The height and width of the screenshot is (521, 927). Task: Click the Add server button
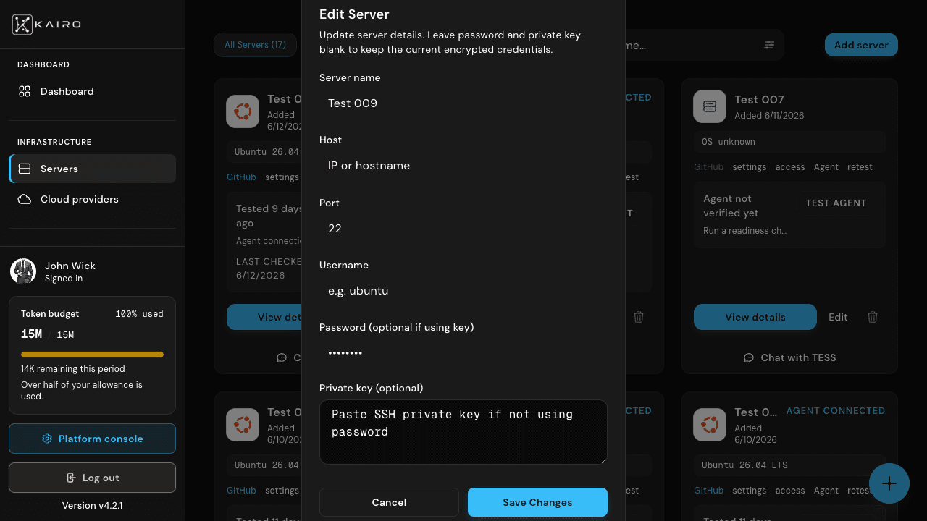coord(861,45)
